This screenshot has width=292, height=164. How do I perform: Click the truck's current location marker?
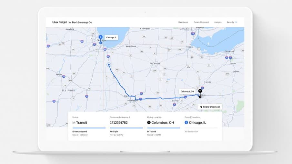coord(109,64)
